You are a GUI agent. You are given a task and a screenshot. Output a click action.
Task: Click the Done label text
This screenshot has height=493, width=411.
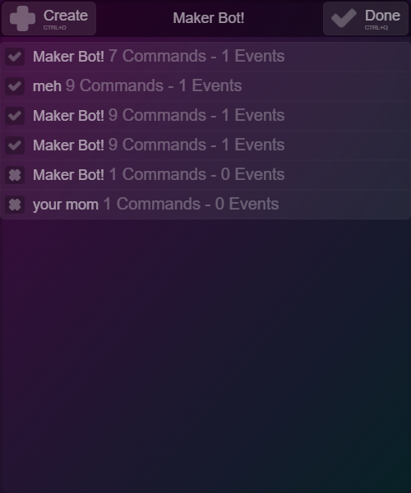click(382, 16)
